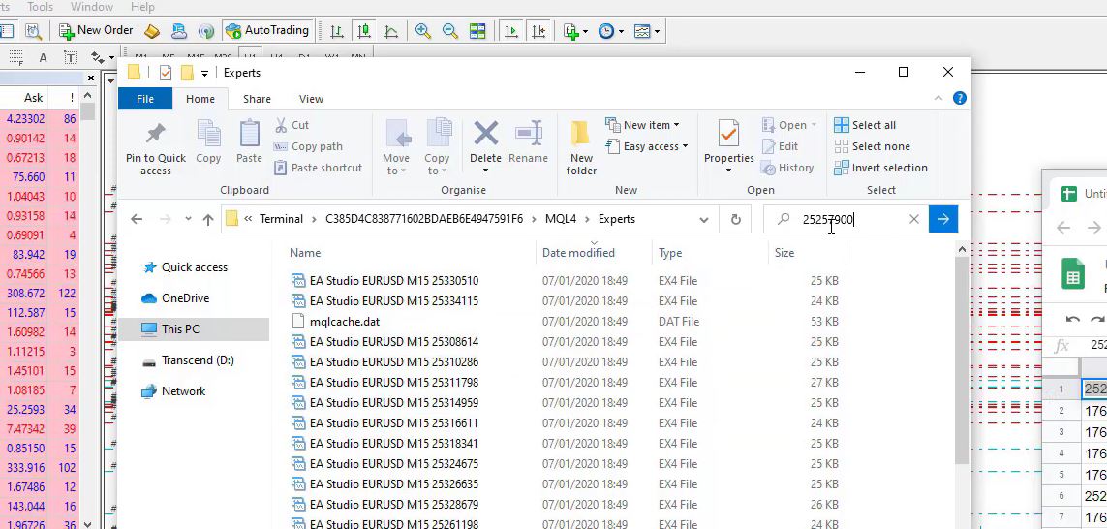The height and width of the screenshot is (529, 1107).
Task: Go back in Explorer navigation
Action: pos(137,219)
